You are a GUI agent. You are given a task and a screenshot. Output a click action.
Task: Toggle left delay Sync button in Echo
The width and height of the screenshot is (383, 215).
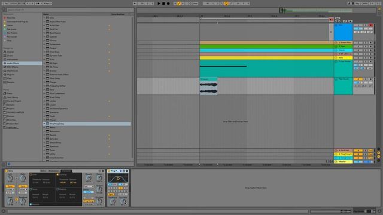pos(10,186)
